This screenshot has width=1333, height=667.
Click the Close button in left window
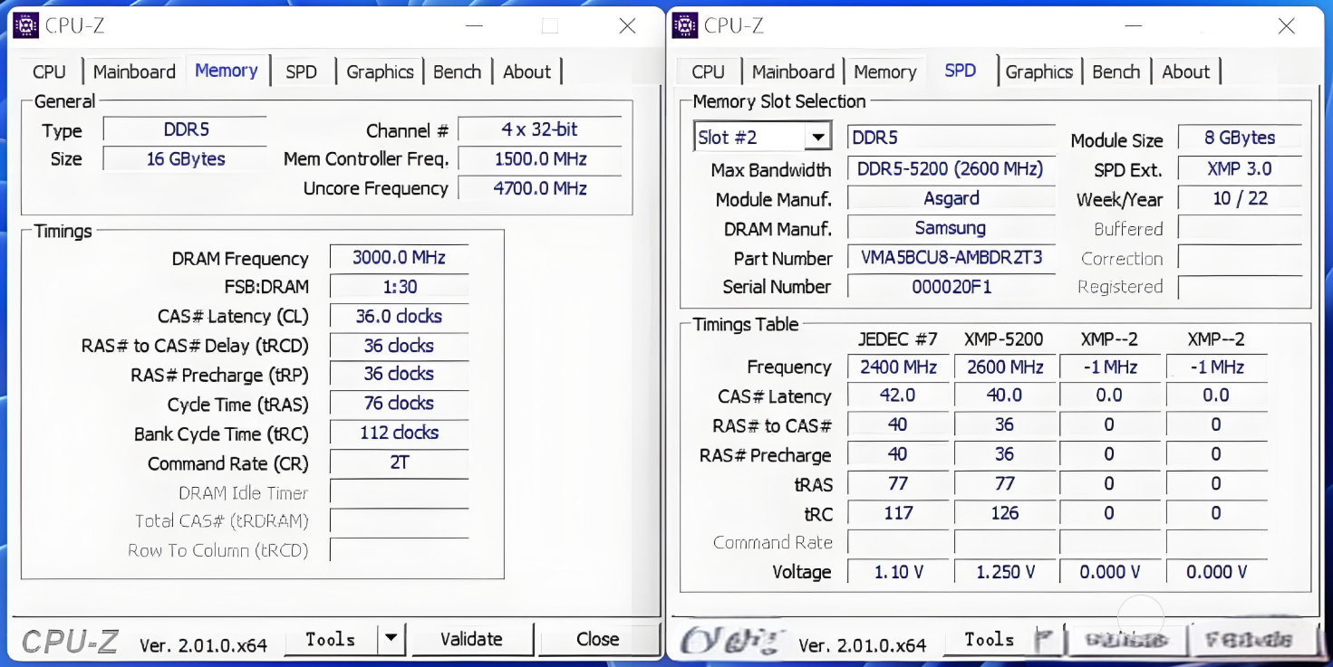coord(599,639)
